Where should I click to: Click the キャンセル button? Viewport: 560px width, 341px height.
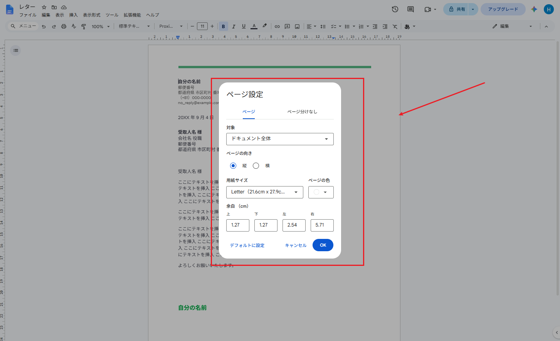pyautogui.click(x=296, y=245)
